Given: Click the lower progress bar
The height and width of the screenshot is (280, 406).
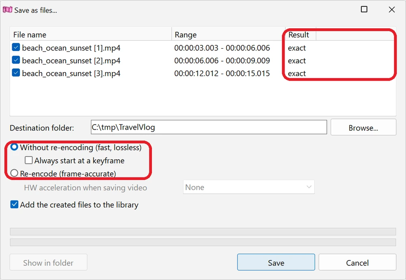Looking at the screenshot, I should click(x=203, y=242).
